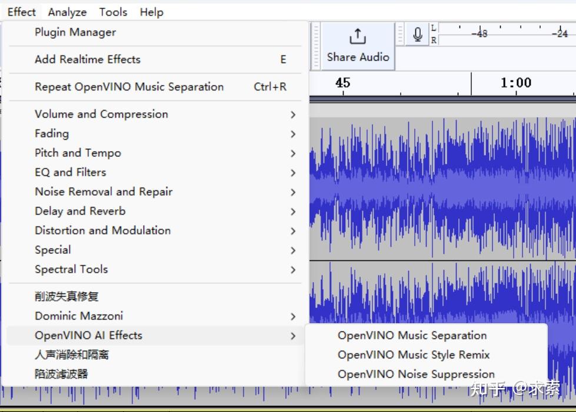Select OpenVINO Music Style Remix
The width and height of the screenshot is (576, 412).
point(413,354)
